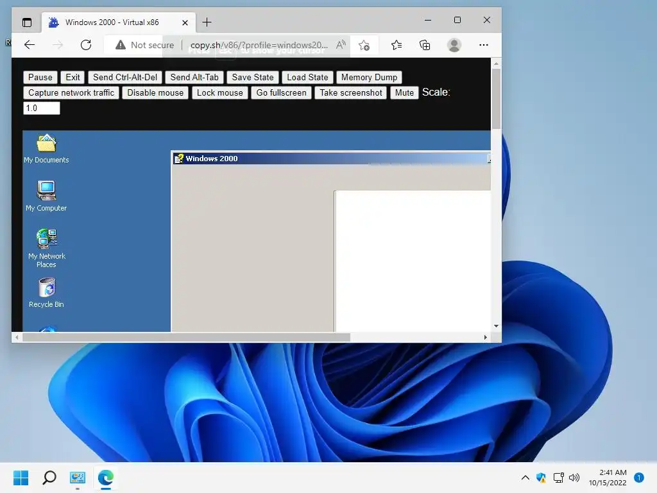Click the copy.sh address bar URL

pyautogui.click(x=259, y=45)
